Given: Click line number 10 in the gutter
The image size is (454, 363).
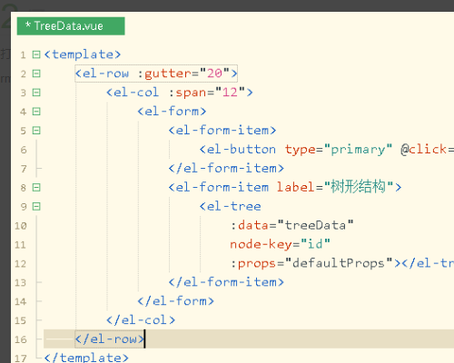Looking at the screenshot, I should pyautogui.click(x=21, y=226).
